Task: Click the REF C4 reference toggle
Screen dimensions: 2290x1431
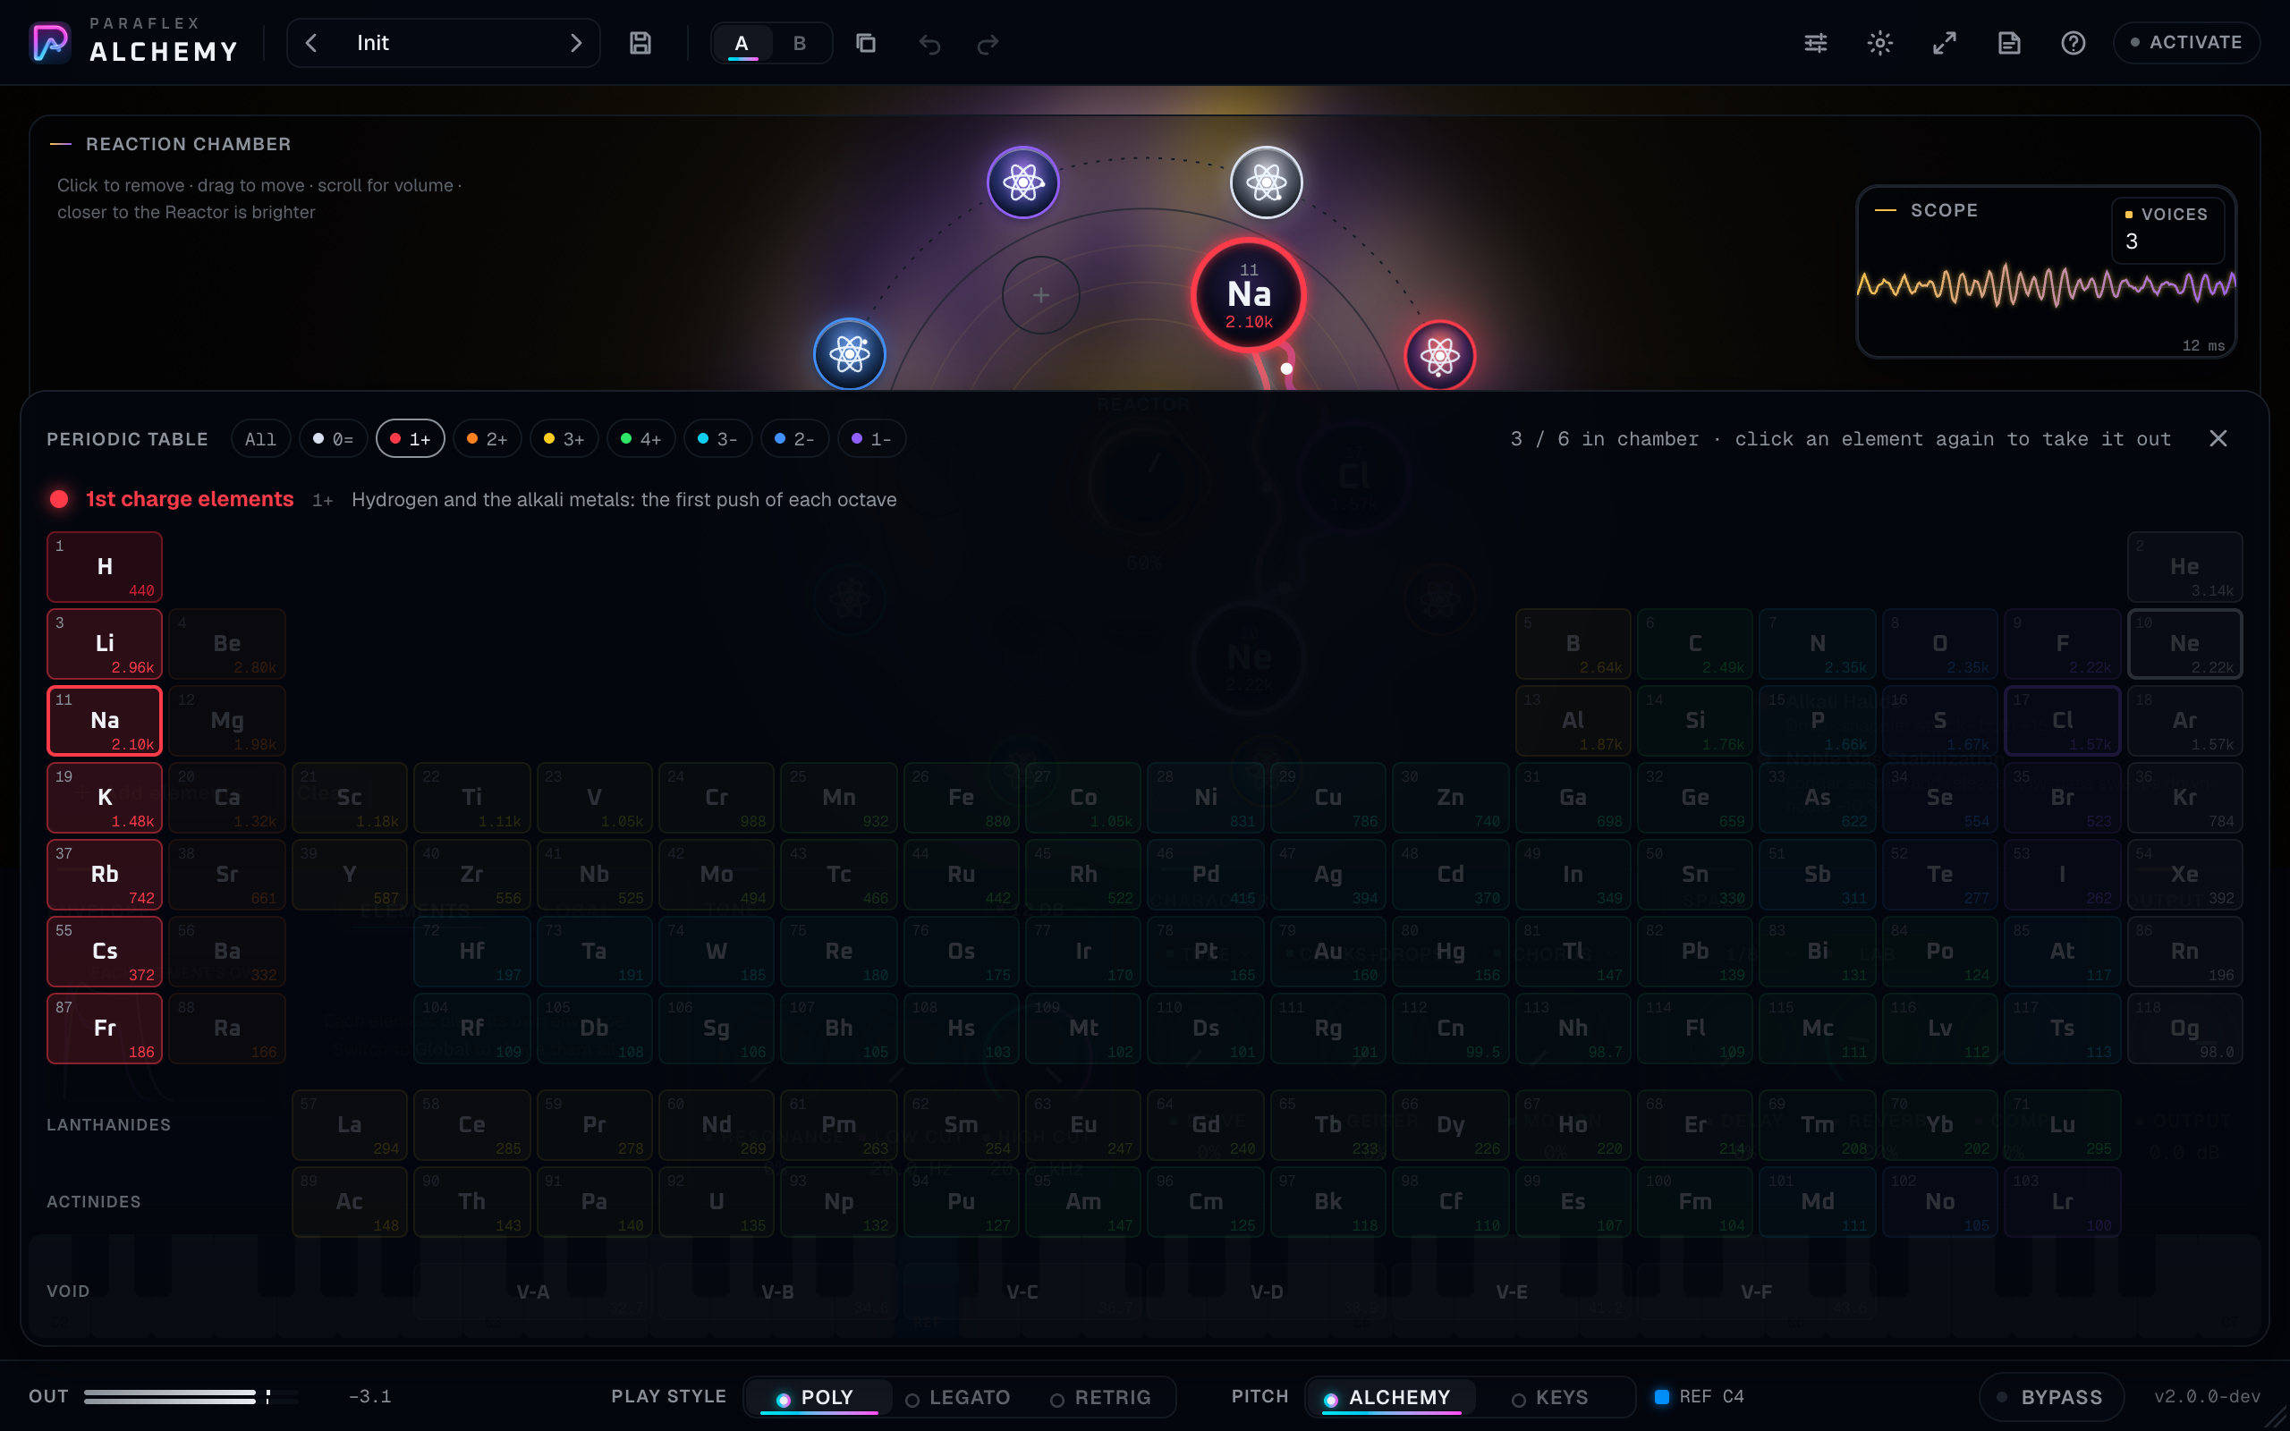Action: coord(1700,1397)
